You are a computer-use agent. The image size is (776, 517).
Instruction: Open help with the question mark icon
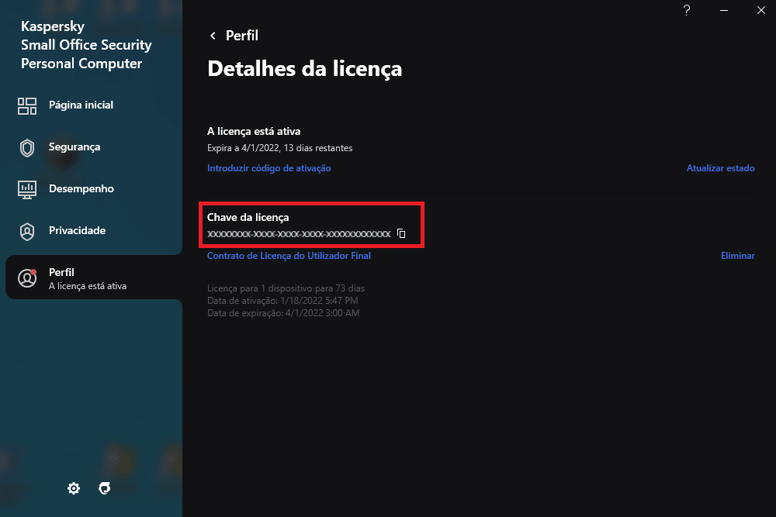(x=687, y=10)
